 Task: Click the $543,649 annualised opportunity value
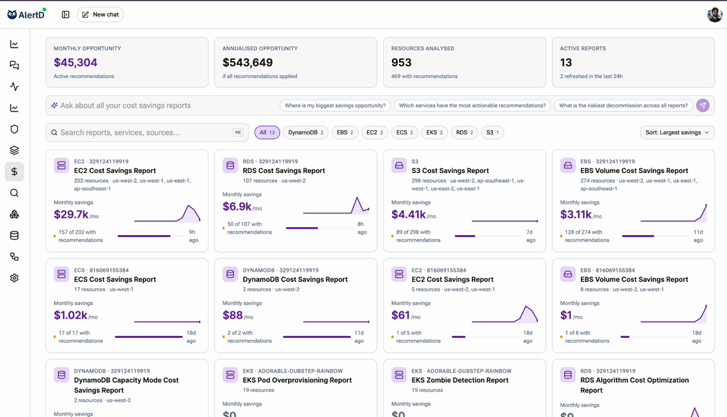248,63
